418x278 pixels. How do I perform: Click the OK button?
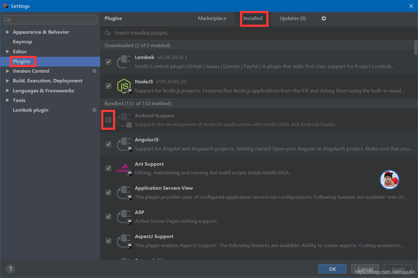pyautogui.click(x=332, y=269)
